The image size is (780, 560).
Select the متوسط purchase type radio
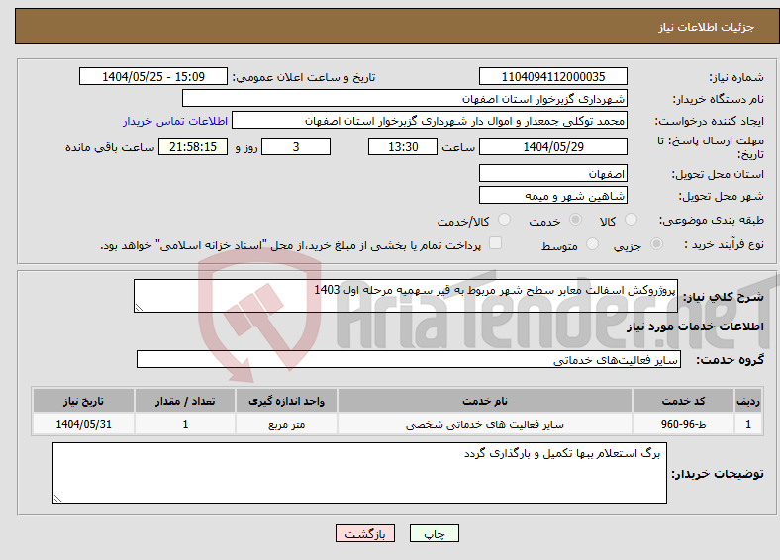pyautogui.click(x=592, y=244)
